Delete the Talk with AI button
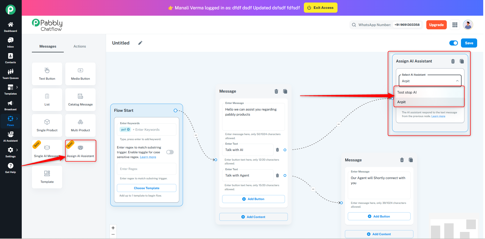The height and width of the screenshot is (239, 485). (x=277, y=150)
